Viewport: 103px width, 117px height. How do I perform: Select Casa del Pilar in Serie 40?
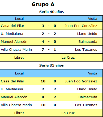pyautogui.click(x=12, y=26)
